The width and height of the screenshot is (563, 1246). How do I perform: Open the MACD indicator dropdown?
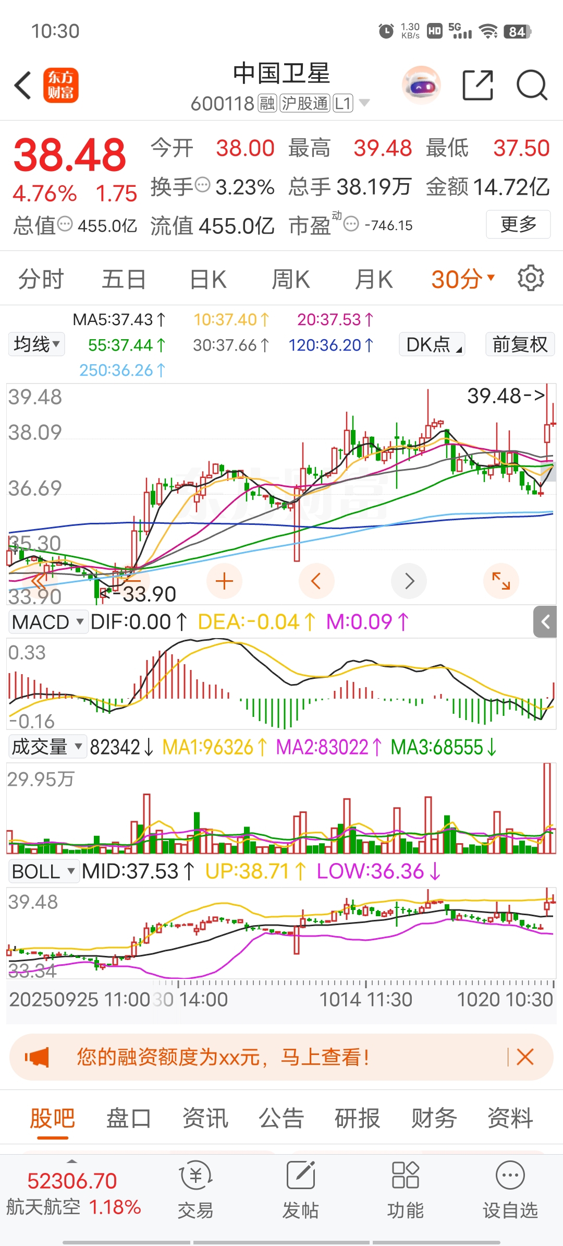pos(47,622)
